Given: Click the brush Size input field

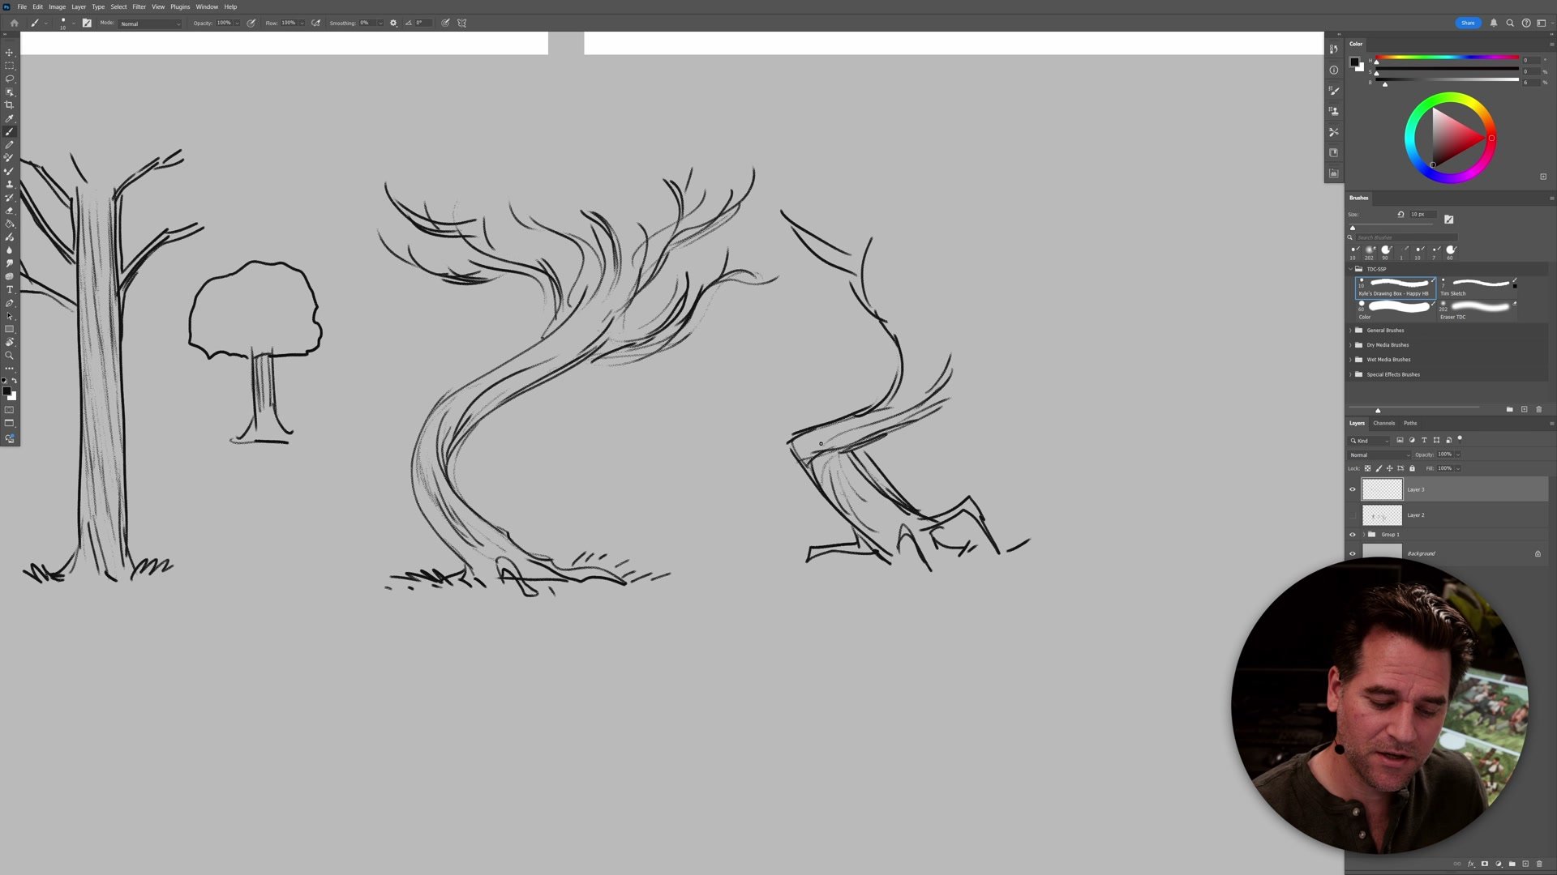Looking at the screenshot, I should [x=1422, y=214].
